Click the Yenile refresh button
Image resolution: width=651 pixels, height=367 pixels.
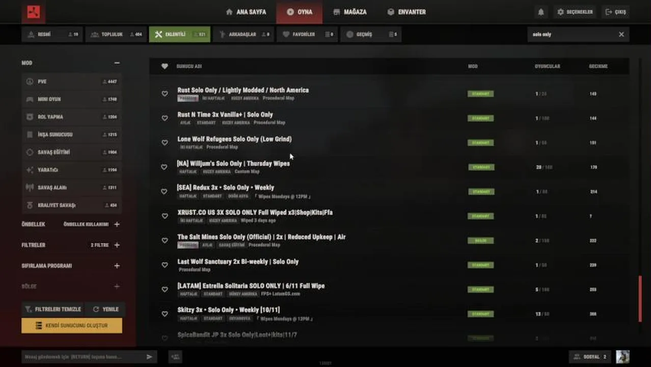[x=105, y=309]
